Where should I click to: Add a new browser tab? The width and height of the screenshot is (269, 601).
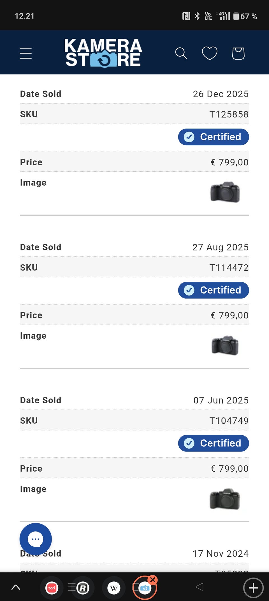[253, 588]
